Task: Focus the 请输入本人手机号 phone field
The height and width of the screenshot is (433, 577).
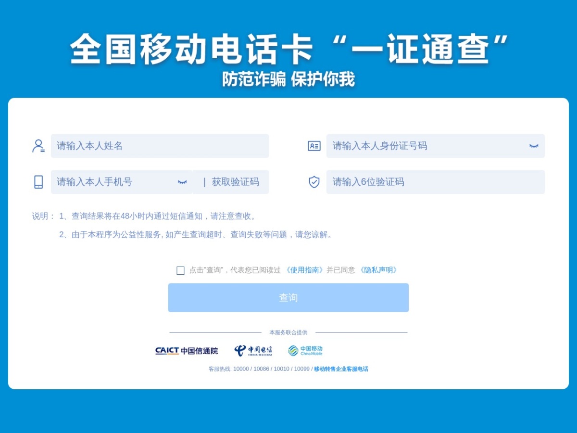Action: tap(122, 182)
